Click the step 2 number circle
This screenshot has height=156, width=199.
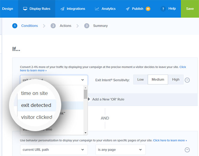[x=53, y=26]
